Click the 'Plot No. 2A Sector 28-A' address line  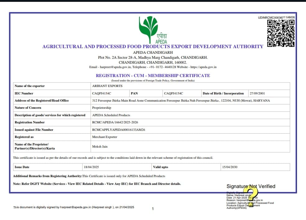click(x=153, y=57)
